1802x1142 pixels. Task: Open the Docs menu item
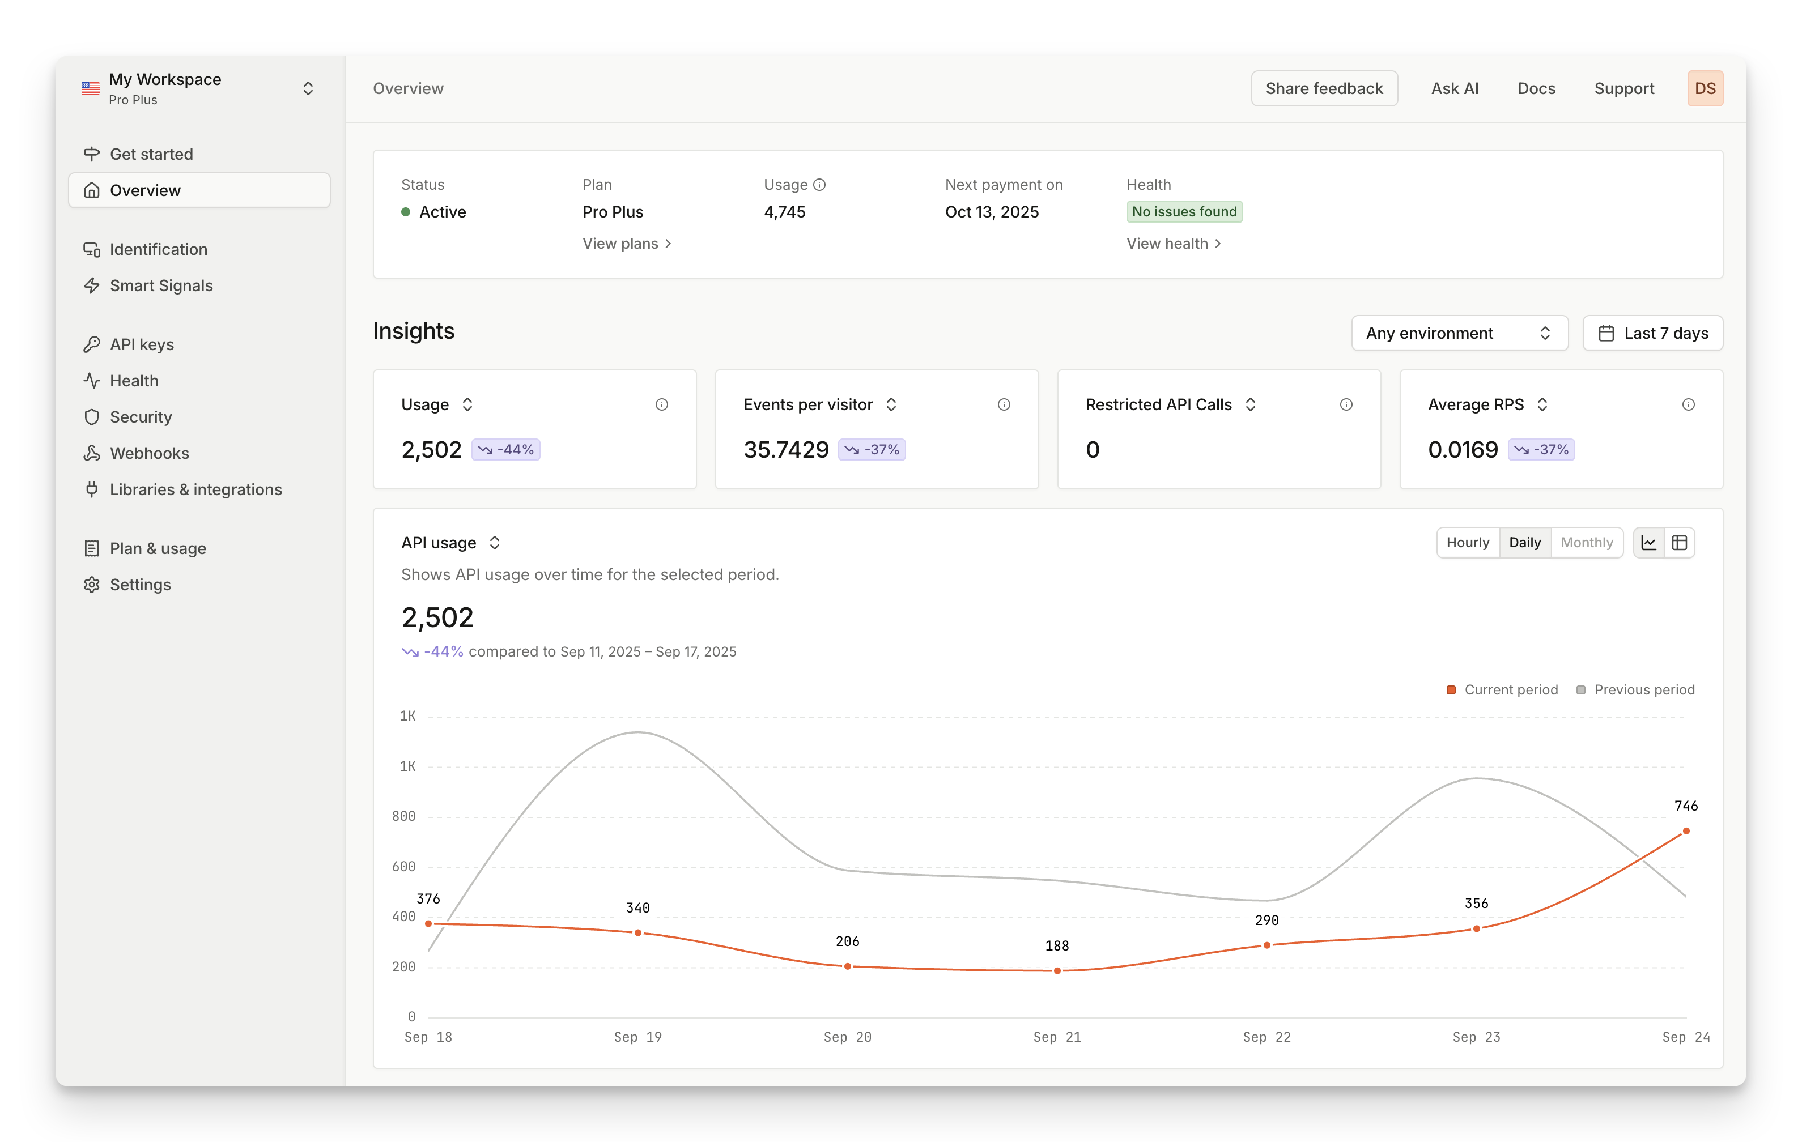pos(1536,88)
